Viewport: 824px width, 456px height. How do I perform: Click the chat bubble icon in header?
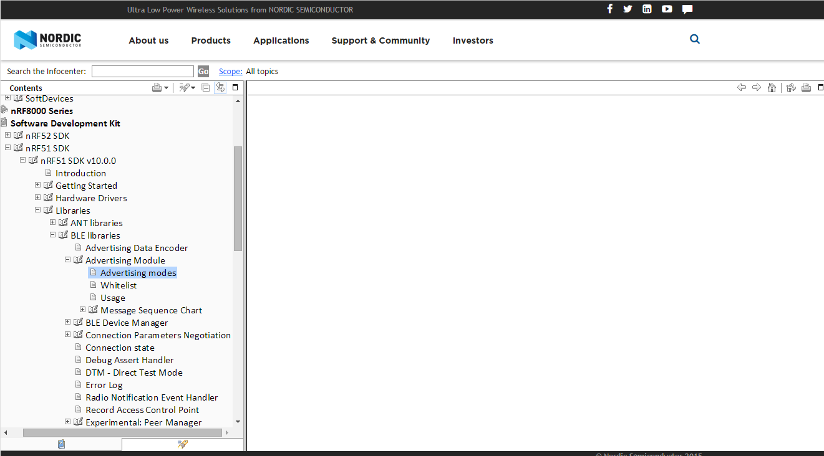pos(687,9)
